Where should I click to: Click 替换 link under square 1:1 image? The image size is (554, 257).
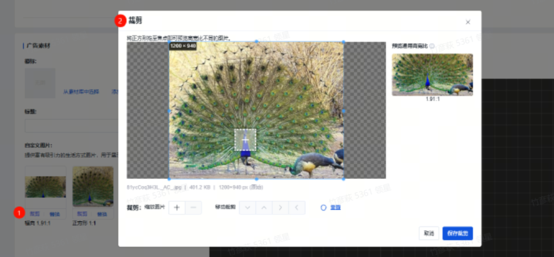(x=102, y=214)
